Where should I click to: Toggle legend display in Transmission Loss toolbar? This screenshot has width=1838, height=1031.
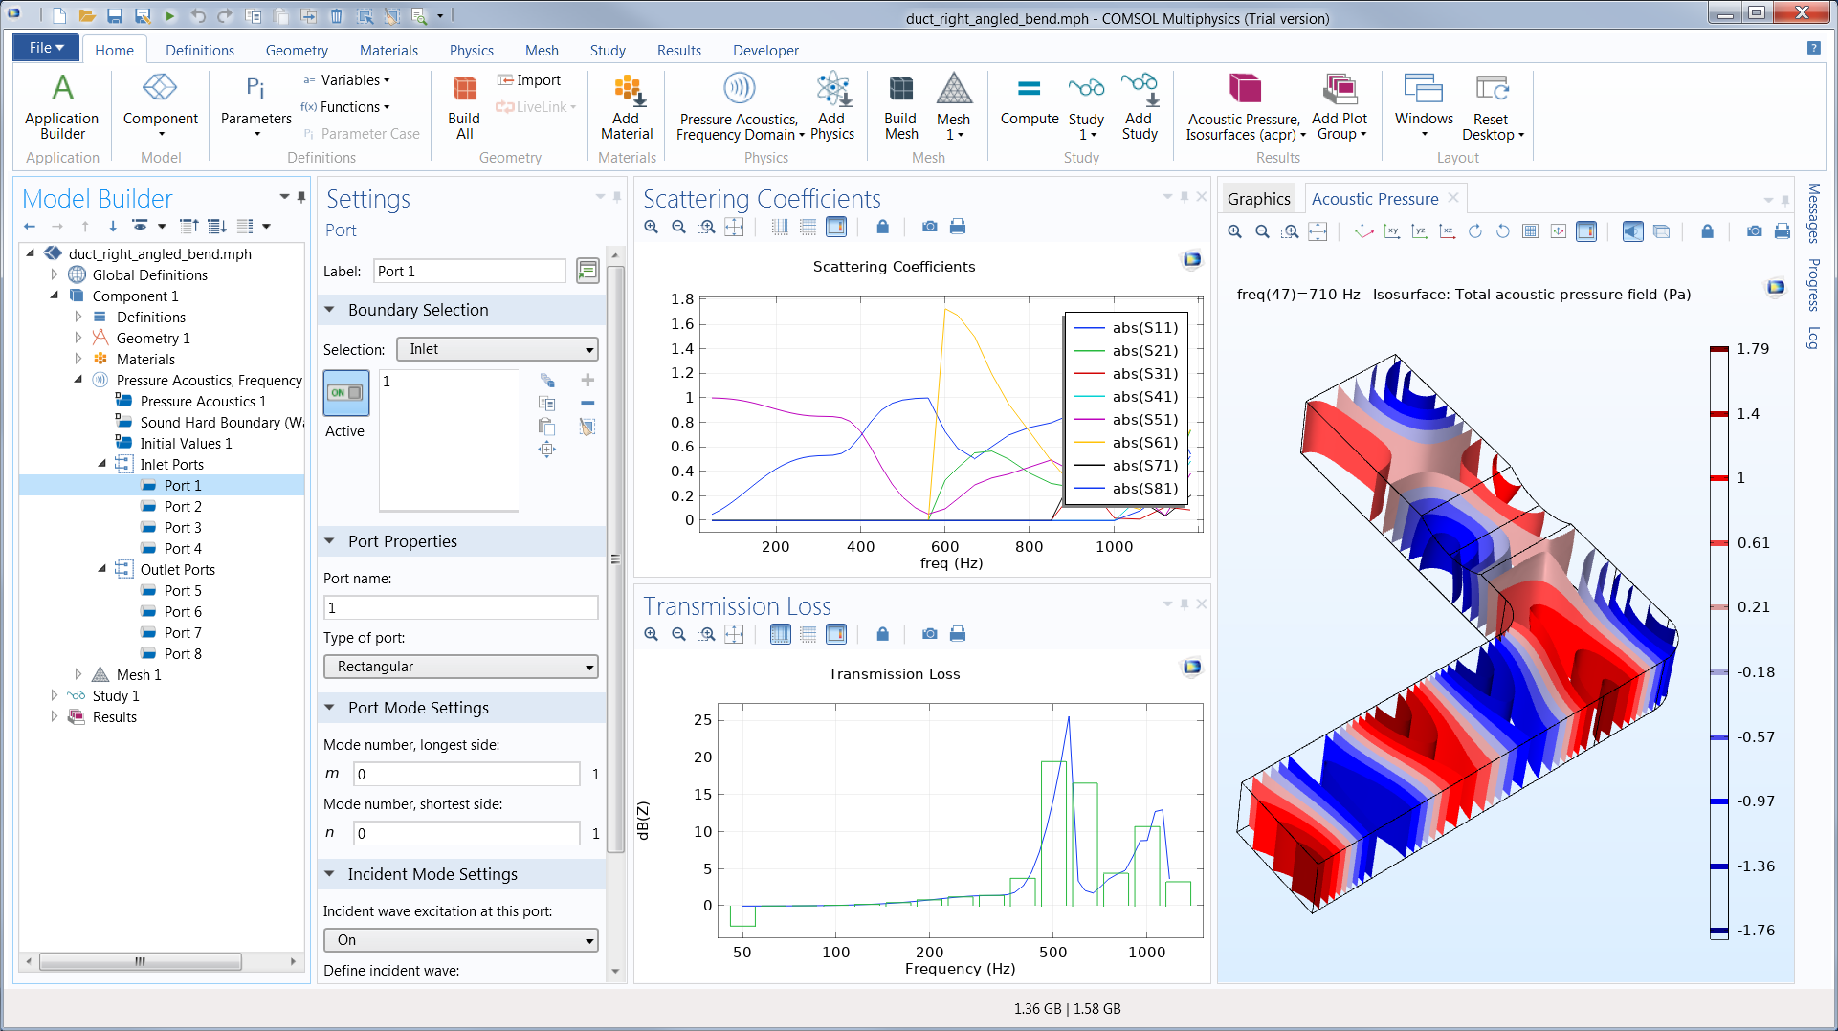(835, 634)
